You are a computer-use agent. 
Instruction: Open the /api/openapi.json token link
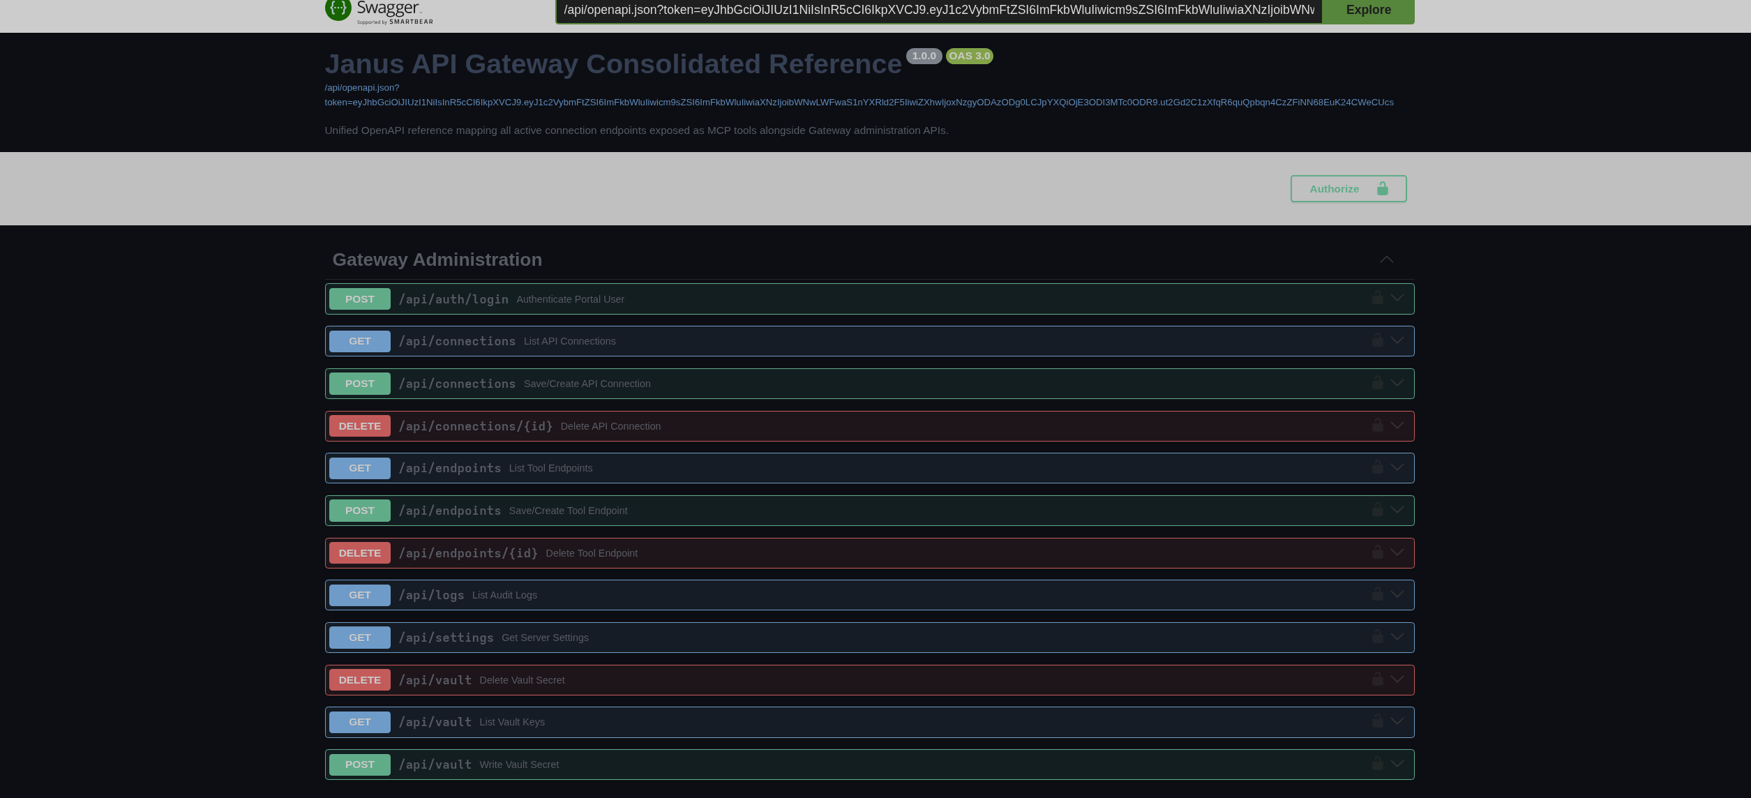pyautogui.click(x=859, y=95)
